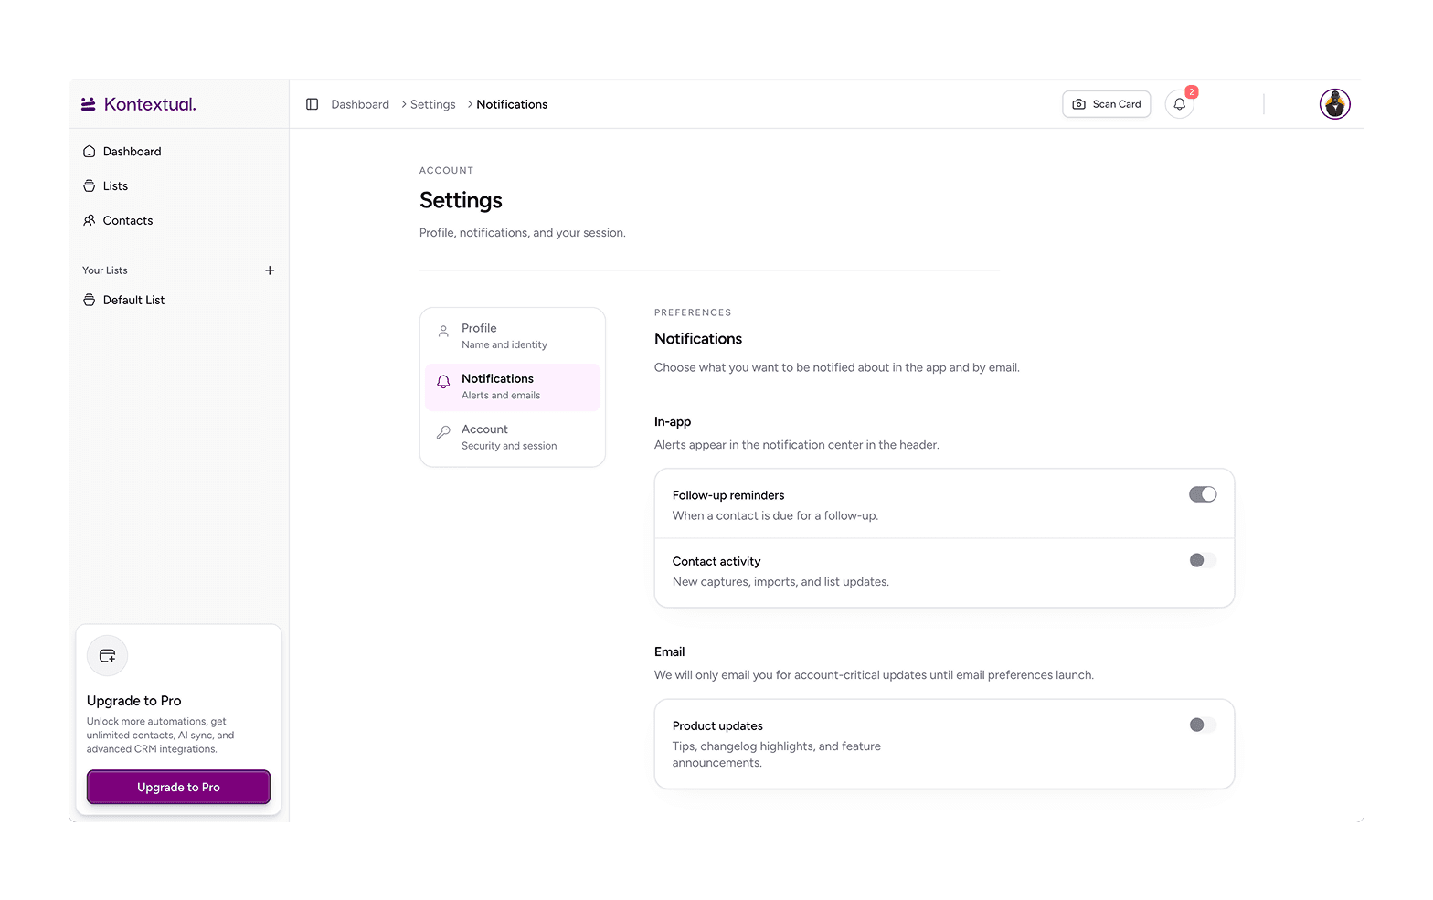Go to the Settings breadcrumb link

pos(432,104)
